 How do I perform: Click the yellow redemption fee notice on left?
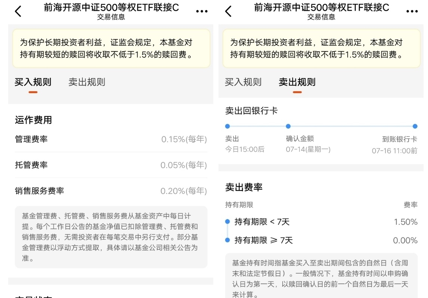[x=111, y=48]
